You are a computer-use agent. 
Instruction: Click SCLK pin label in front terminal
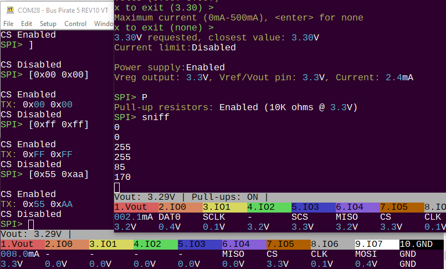click(214, 217)
